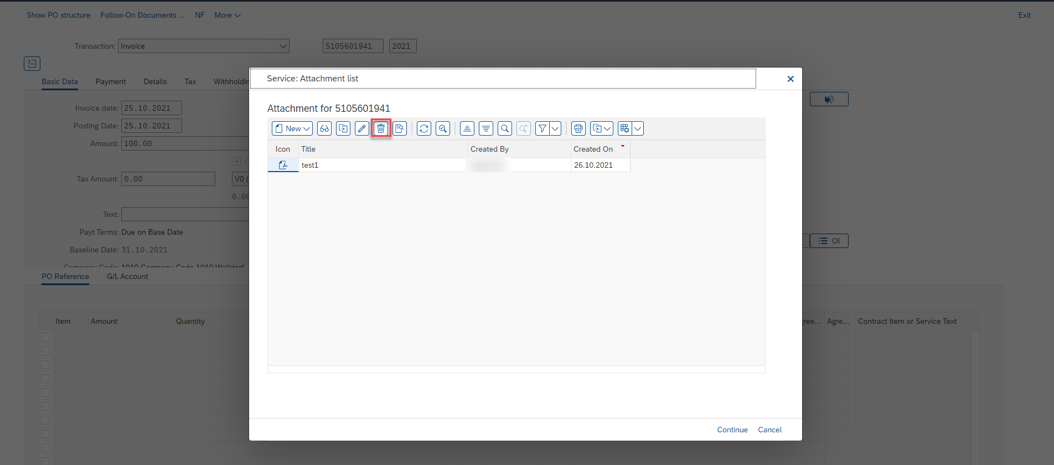1054x465 pixels.
Task: Click the export attachment icon next to glasses
Action: click(x=343, y=128)
